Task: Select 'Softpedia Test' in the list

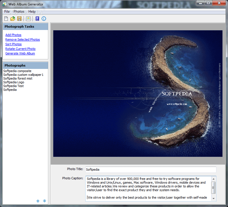Action: coord(13,86)
